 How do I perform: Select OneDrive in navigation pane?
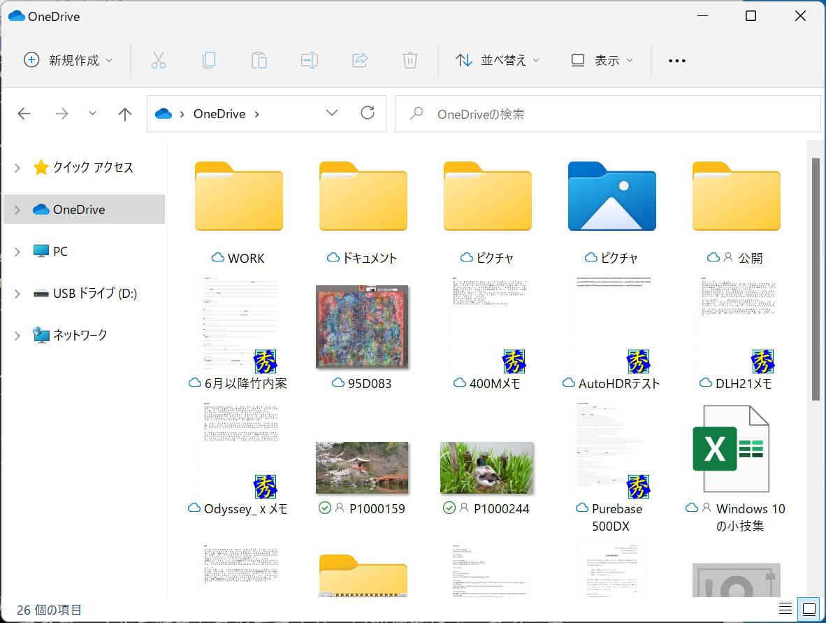[x=85, y=209]
